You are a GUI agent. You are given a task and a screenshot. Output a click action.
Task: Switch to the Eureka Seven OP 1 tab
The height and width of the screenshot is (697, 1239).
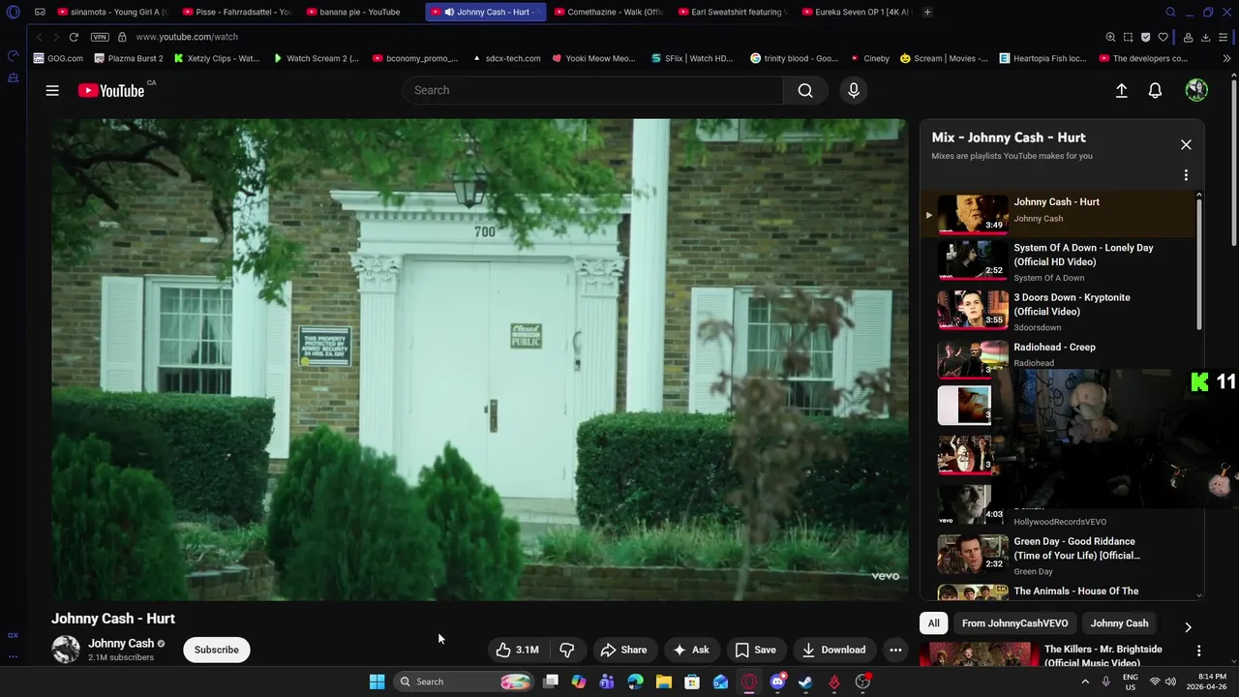(856, 12)
